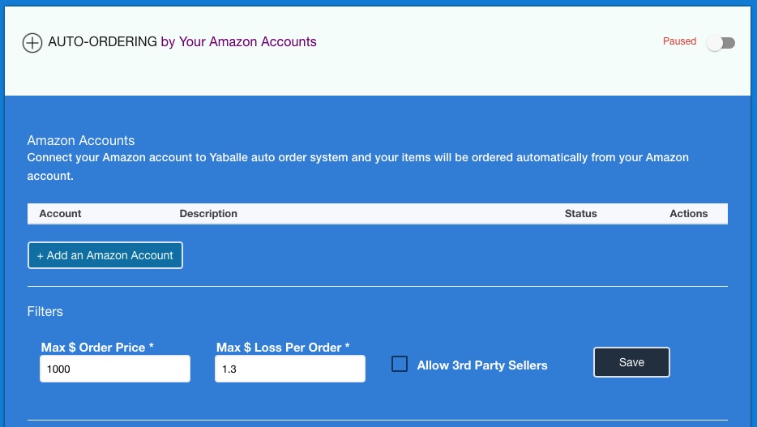
Task: Click the Filters section heading
Action: point(45,311)
